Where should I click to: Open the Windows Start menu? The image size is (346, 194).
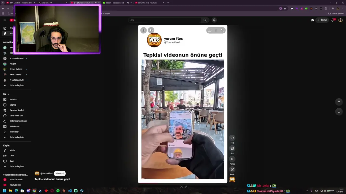tap(4, 191)
